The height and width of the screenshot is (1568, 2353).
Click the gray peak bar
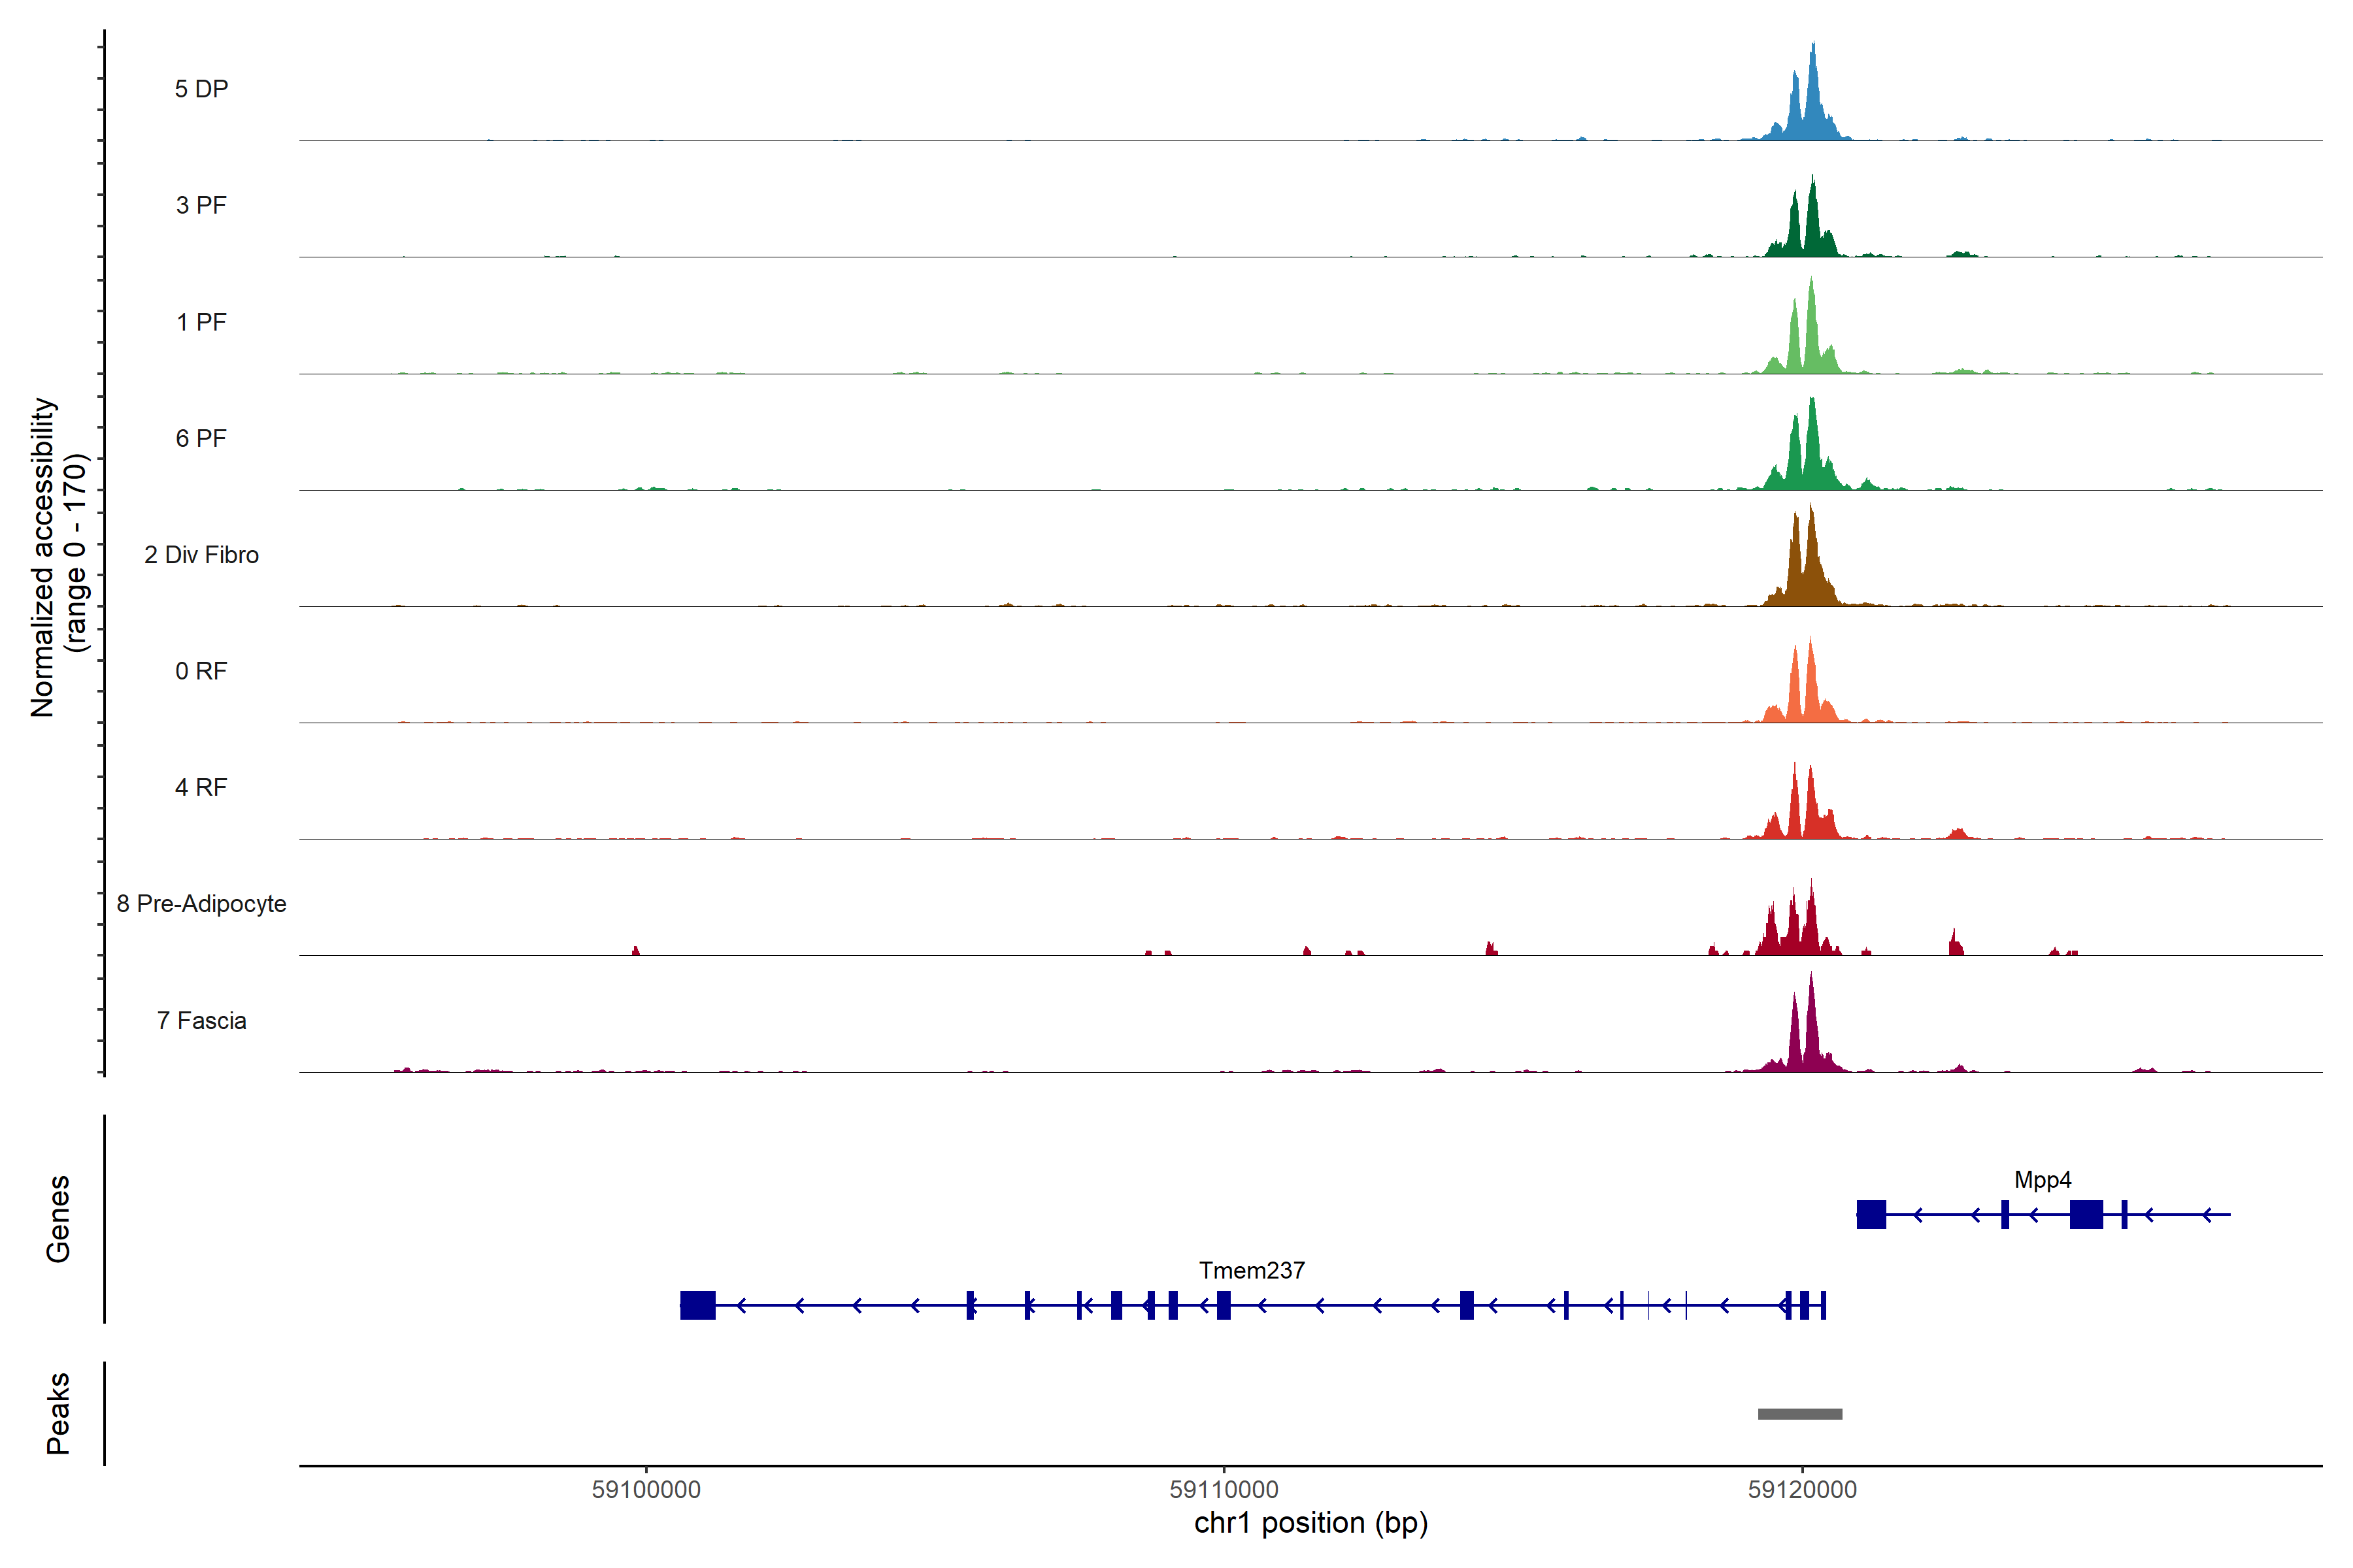pyautogui.click(x=1800, y=1414)
